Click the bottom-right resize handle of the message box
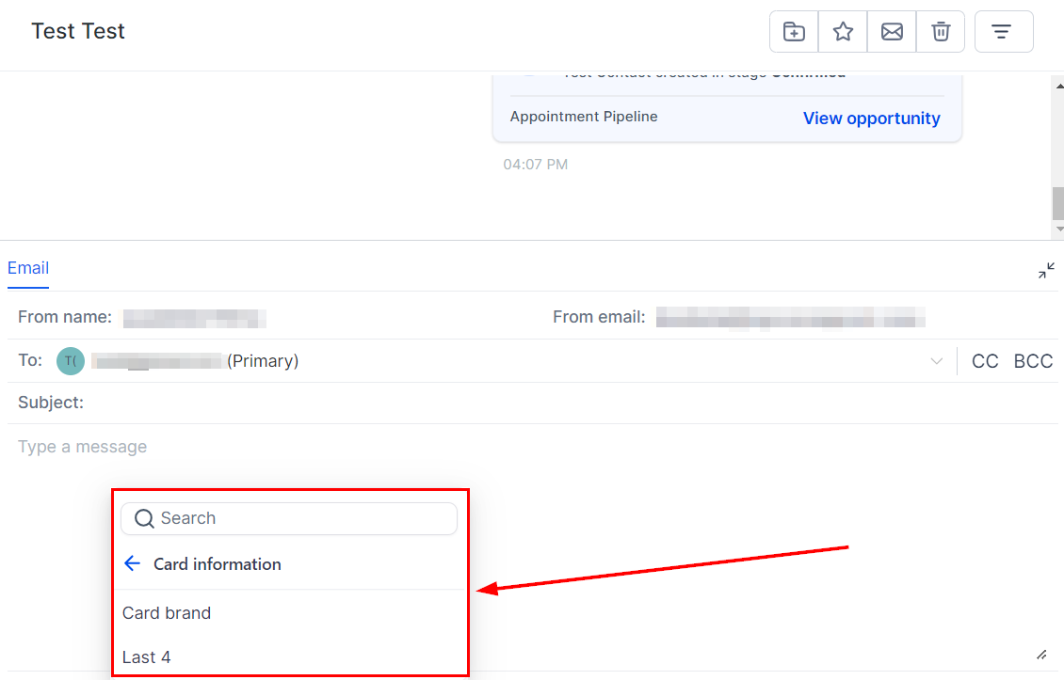Viewport: 1064px width, 680px height. pos(1041,655)
